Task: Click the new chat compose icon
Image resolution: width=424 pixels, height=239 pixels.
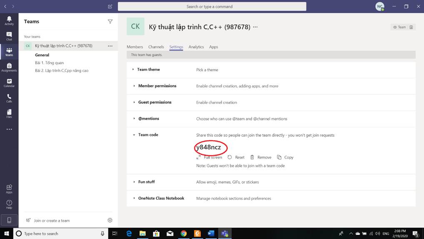Action: tap(110, 7)
